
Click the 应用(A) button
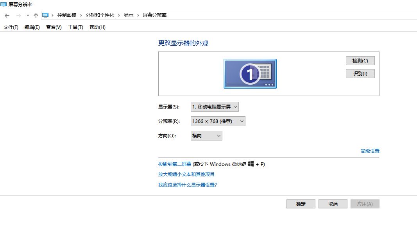click(365, 204)
